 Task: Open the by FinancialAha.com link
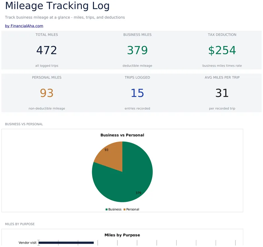click(x=24, y=26)
